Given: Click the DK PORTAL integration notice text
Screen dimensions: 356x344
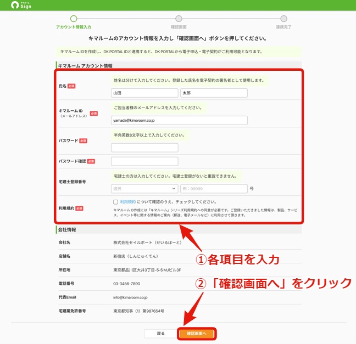Looking at the screenshot, I should [161, 52].
